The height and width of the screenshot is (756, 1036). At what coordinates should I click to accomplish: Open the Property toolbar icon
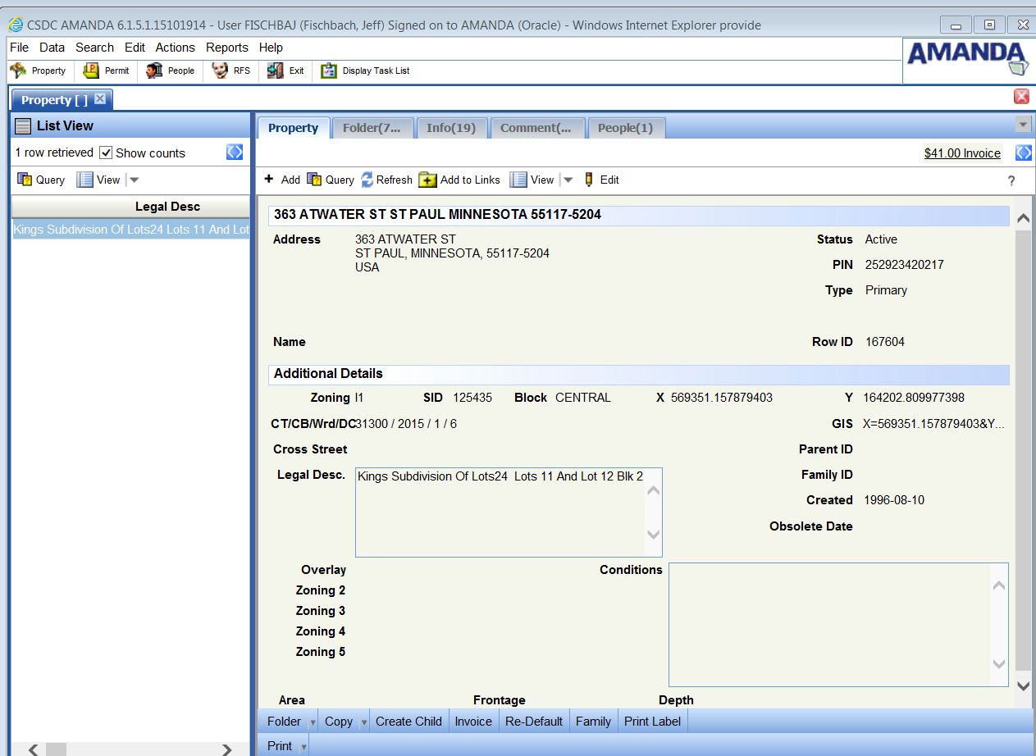point(18,71)
